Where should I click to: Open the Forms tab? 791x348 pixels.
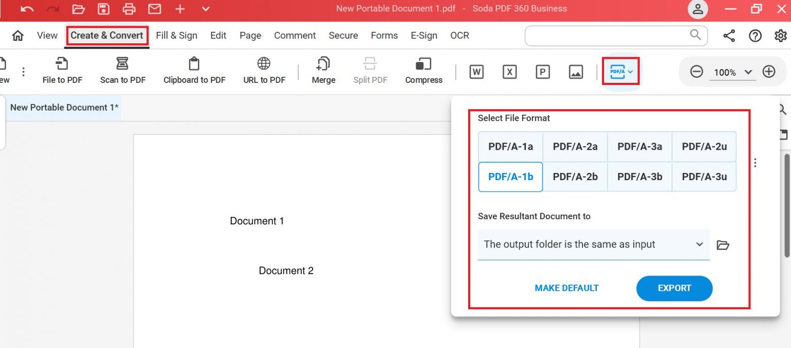pyautogui.click(x=384, y=36)
